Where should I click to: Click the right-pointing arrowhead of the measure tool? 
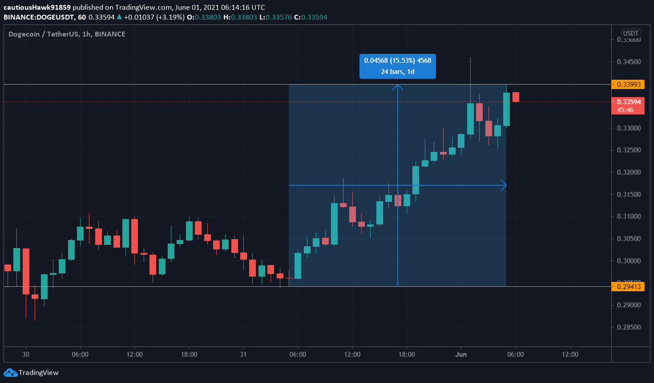(504, 185)
